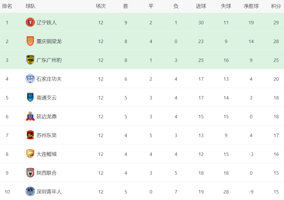This screenshot has width=284, height=200.
Task: Visit 深圳青年人 team name link
Action: 49,192
